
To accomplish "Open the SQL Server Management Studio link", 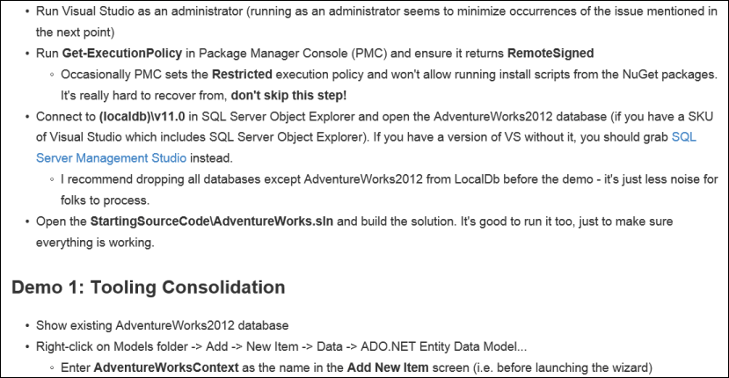I will tap(111, 158).
